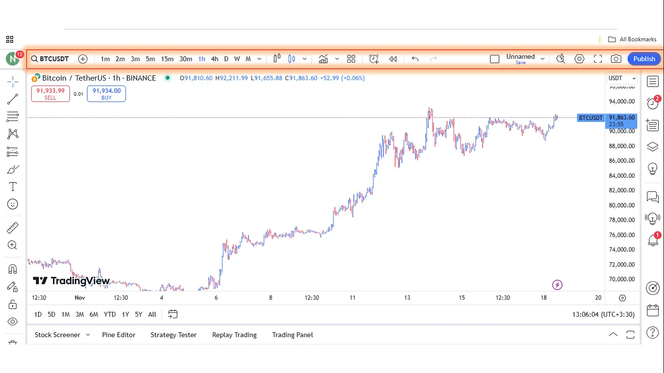The image size is (664, 373).
Task: Open the go to date calendar
Action: point(173,314)
